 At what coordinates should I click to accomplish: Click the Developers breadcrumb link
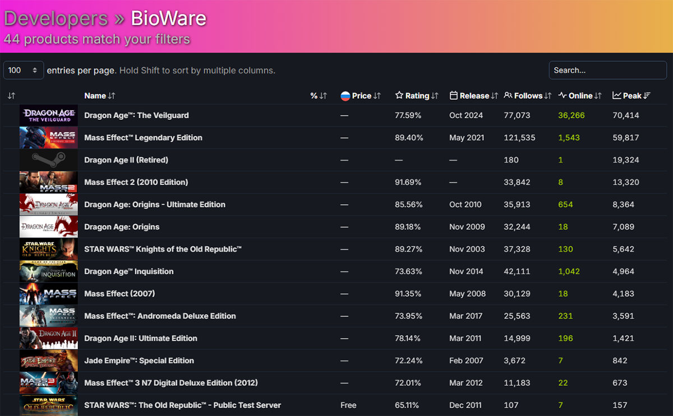(x=56, y=18)
